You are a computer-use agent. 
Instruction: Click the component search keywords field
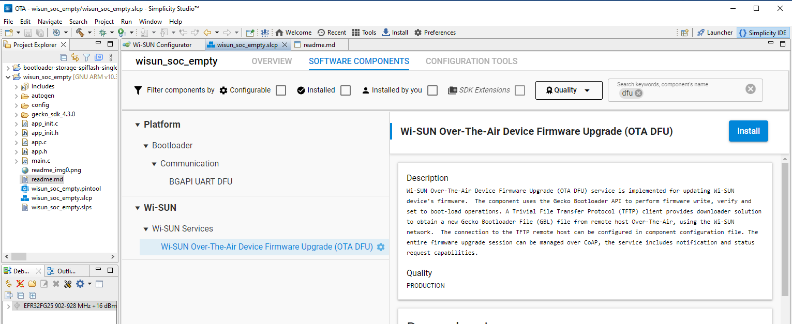[x=685, y=89]
